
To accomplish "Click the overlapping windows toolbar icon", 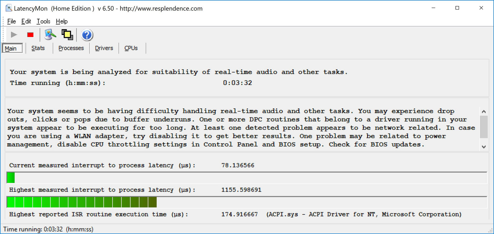I will (x=67, y=35).
